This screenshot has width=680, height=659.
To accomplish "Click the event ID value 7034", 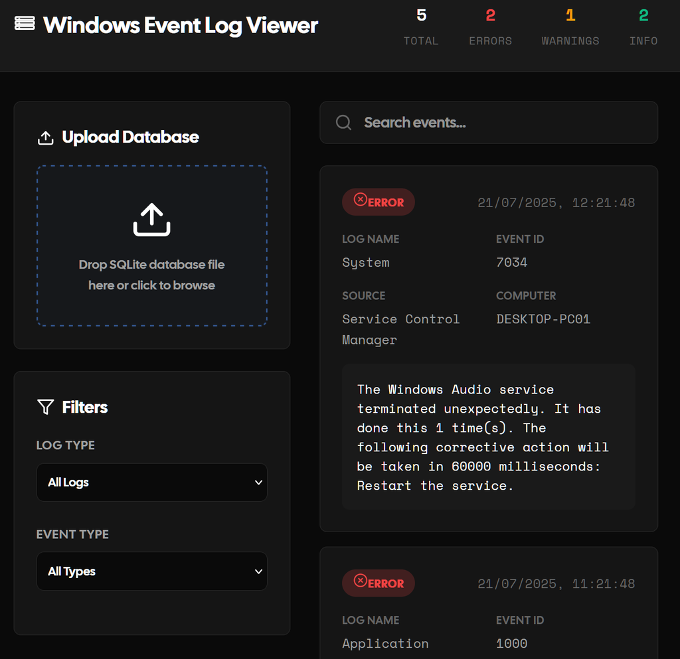I will coord(512,263).
